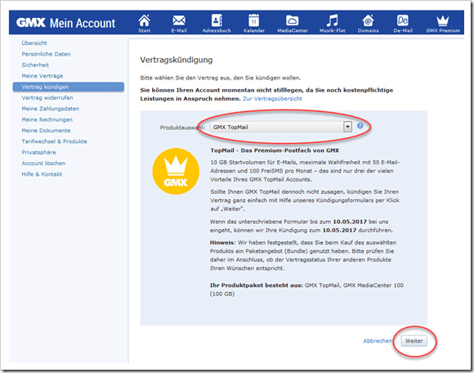Screen dimensions: 474x373
Task: Select Vertrag kündigen in sidebar
Action: tap(69, 87)
